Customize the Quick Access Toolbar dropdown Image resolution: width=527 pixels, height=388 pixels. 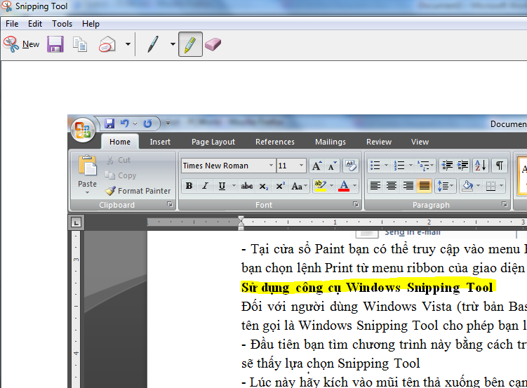pyautogui.click(x=168, y=123)
